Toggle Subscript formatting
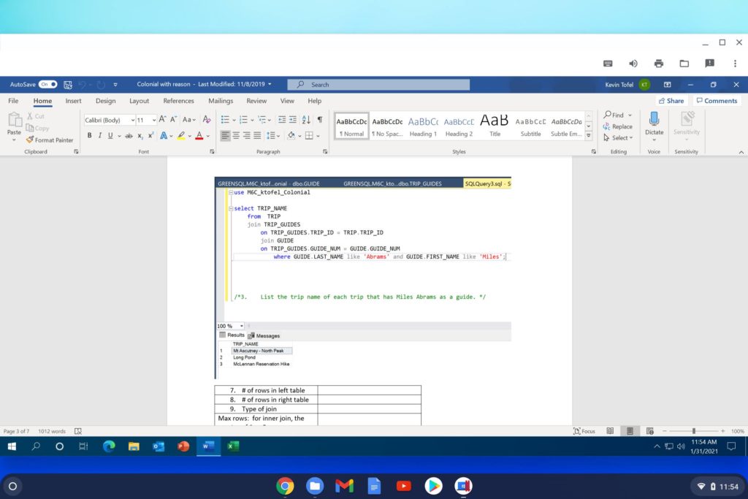Image resolution: width=748 pixels, height=499 pixels. [x=140, y=136]
